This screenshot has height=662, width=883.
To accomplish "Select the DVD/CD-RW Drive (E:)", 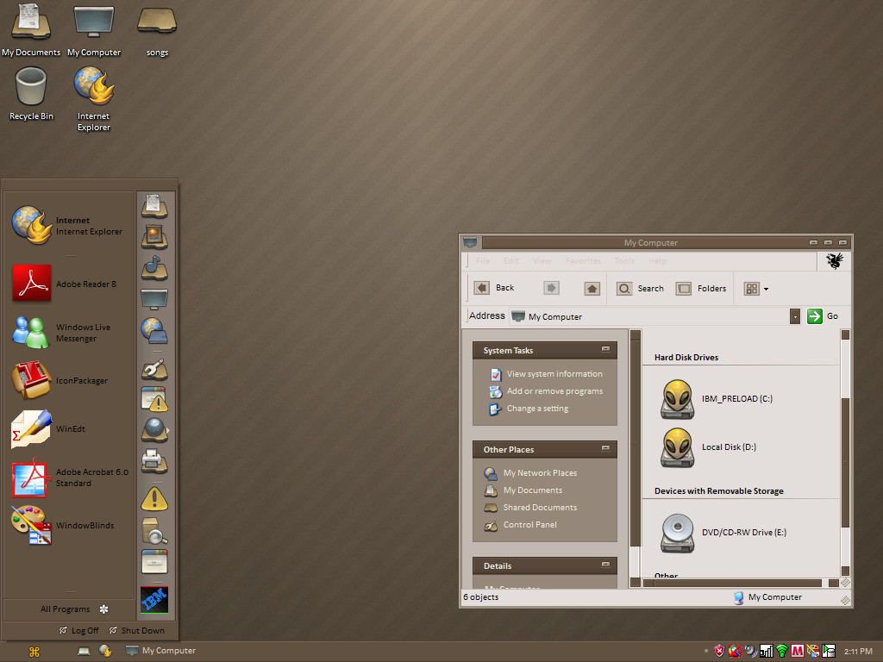I will click(723, 532).
